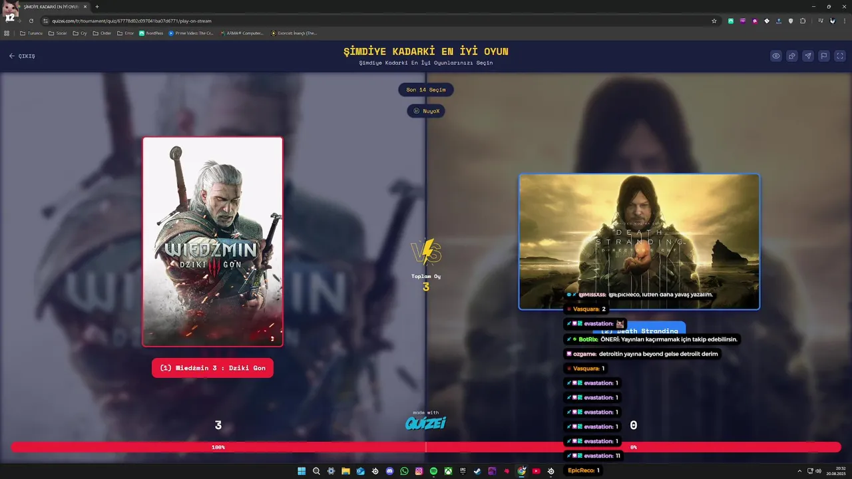This screenshot has height=479, width=852.
Task: Open Spotify from the taskbar
Action: pos(433,471)
